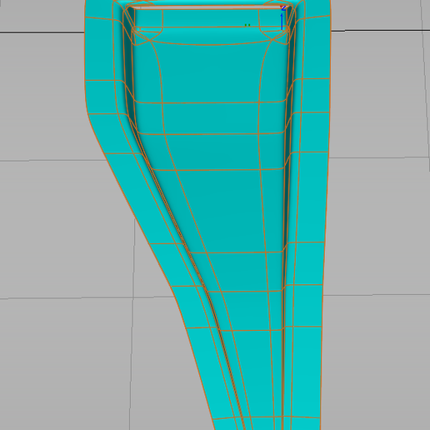Select the blue Z axis arrow line
The width and height of the screenshot is (430, 430).
[x=282, y=22]
